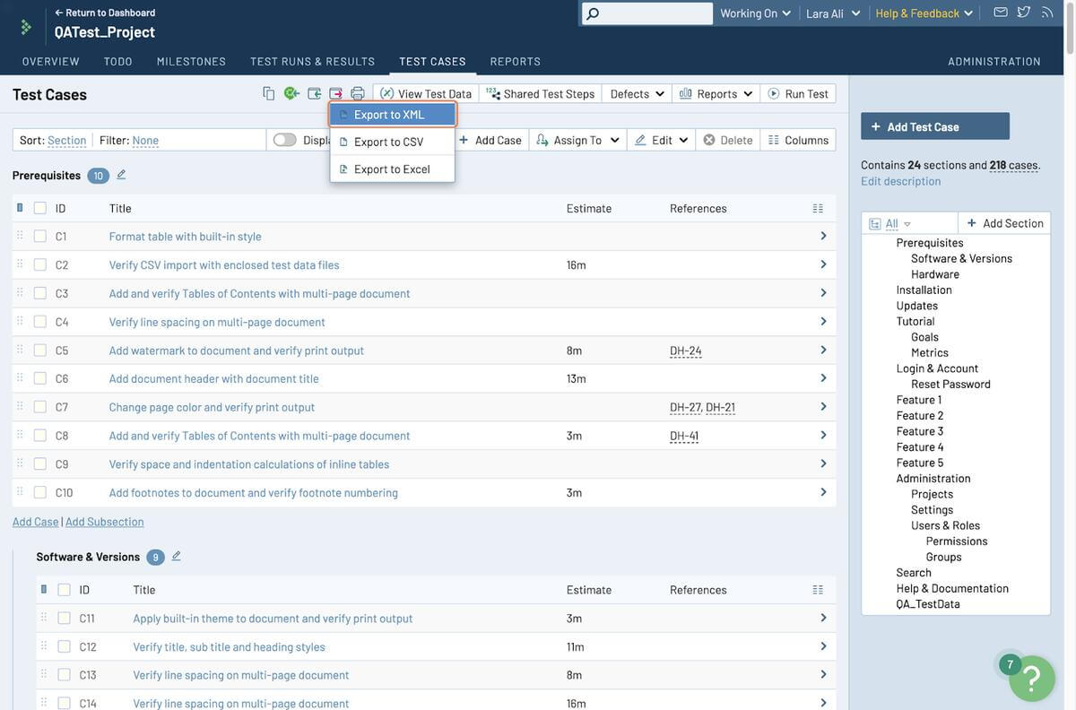
Task: Choose Export to CSV from menu
Action: (388, 142)
